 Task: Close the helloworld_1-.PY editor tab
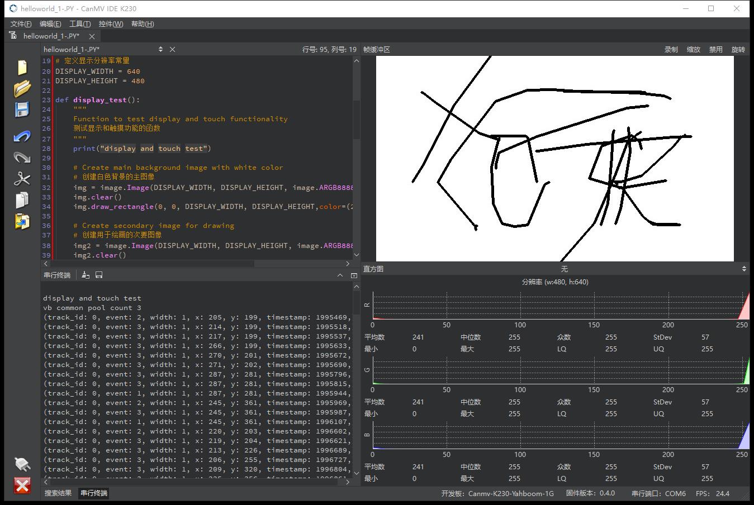click(x=92, y=36)
